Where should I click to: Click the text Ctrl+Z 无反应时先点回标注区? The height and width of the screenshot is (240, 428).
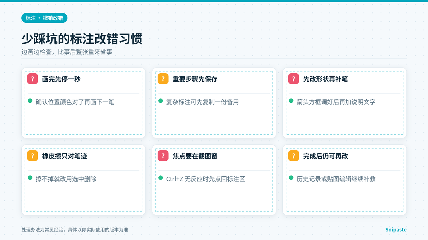tap(206, 179)
